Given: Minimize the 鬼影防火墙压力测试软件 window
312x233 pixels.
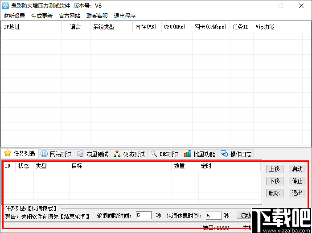Looking at the screenshot, I should [261, 6].
